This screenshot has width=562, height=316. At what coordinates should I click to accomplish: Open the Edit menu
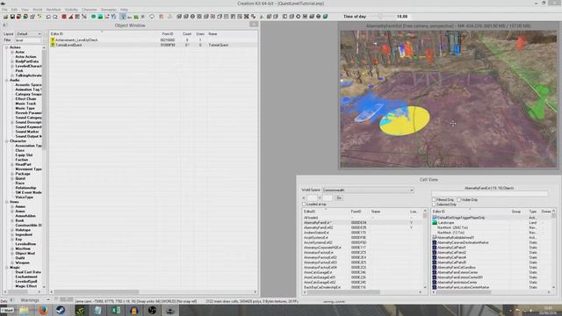(x=14, y=10)
